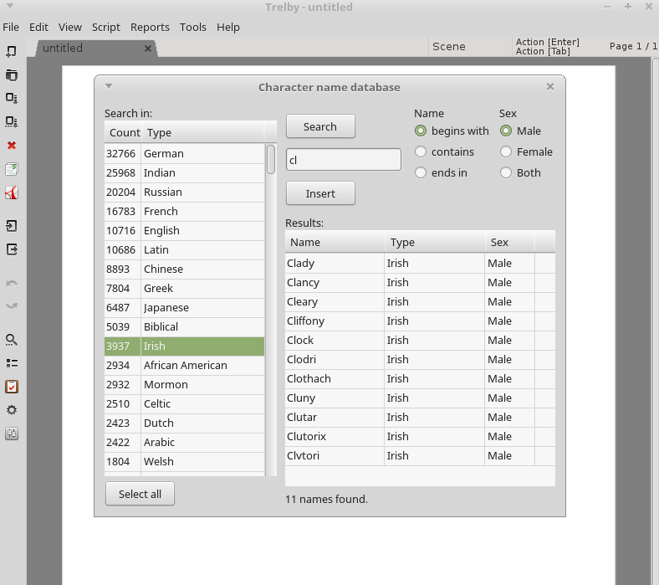Click the Export script icon
659x585 pixels.
(x=12, y=249)
